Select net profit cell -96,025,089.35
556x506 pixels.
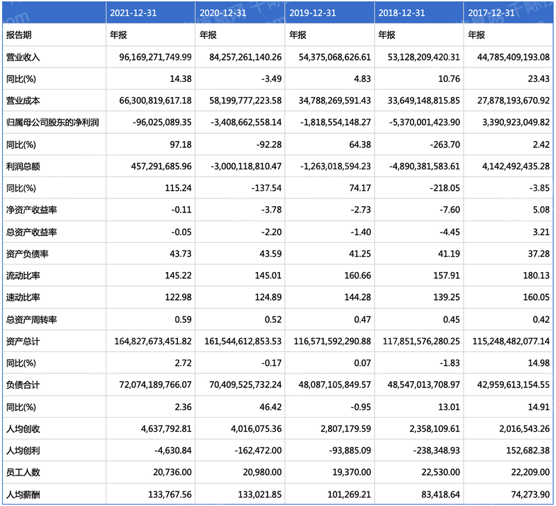(x=162, y=123)
